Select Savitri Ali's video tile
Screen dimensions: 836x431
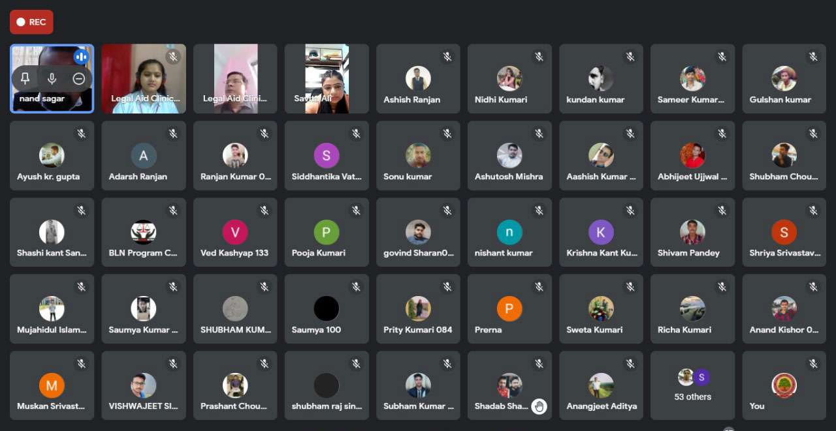point(327,79)
